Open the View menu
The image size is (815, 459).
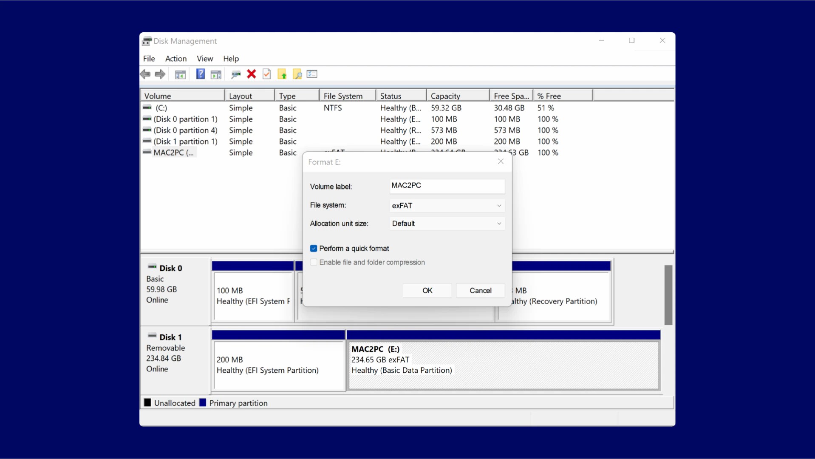pyautogui.click(x=205, y=59)
